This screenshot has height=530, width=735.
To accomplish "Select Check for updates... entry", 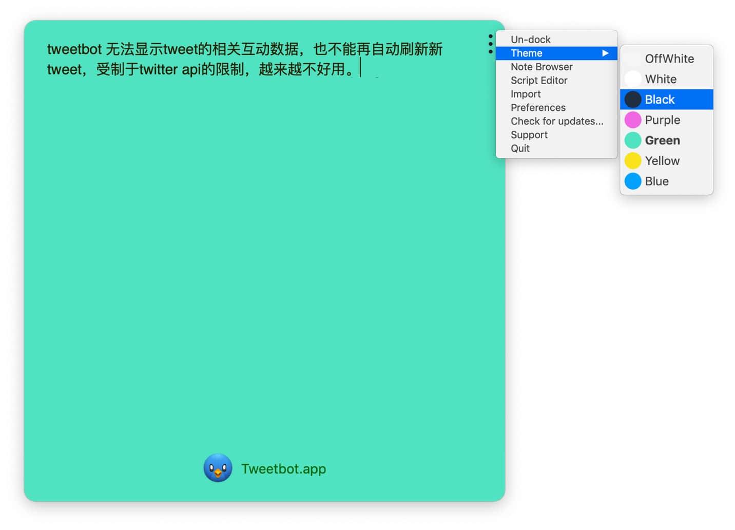I will pyautogui.click(x=556, y=121).
